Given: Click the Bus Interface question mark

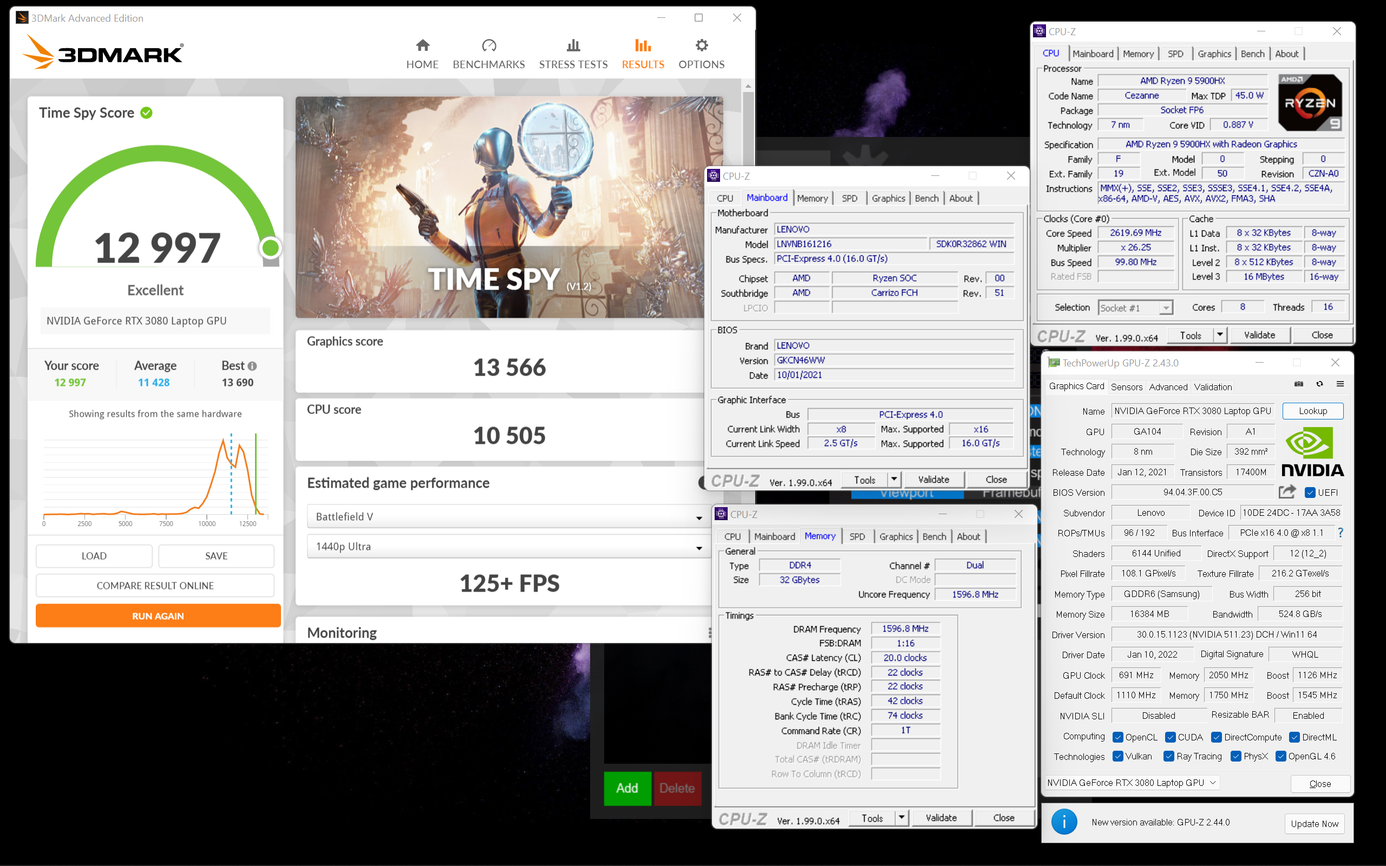Looking at the screenshot, I should [1340, 533].
